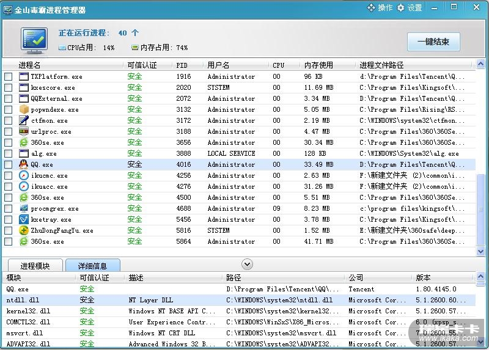Click the procmgrex.exe icon
The width and height of the screenshot is (489, 350).
click(24, 208)
